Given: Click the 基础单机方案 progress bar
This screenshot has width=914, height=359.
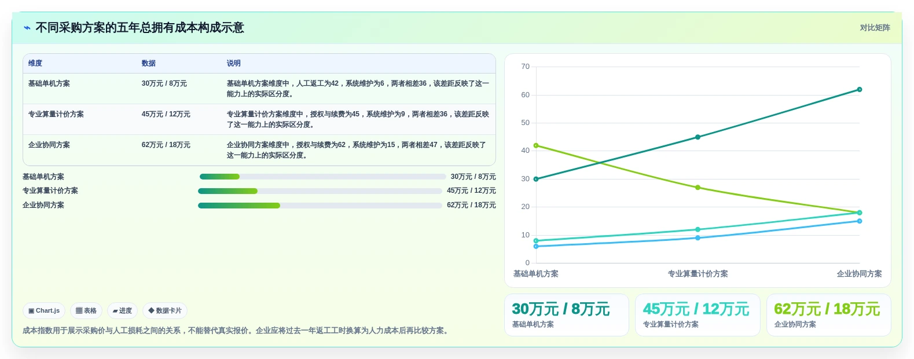Looking at the screenshot, I should pos(322,177).
